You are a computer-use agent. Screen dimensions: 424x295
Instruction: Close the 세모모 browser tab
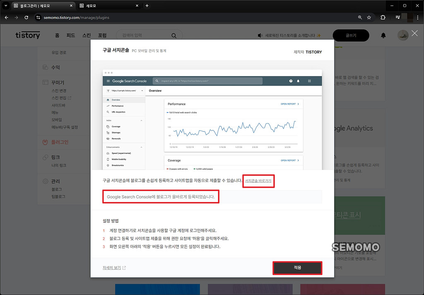coord(137,6)
